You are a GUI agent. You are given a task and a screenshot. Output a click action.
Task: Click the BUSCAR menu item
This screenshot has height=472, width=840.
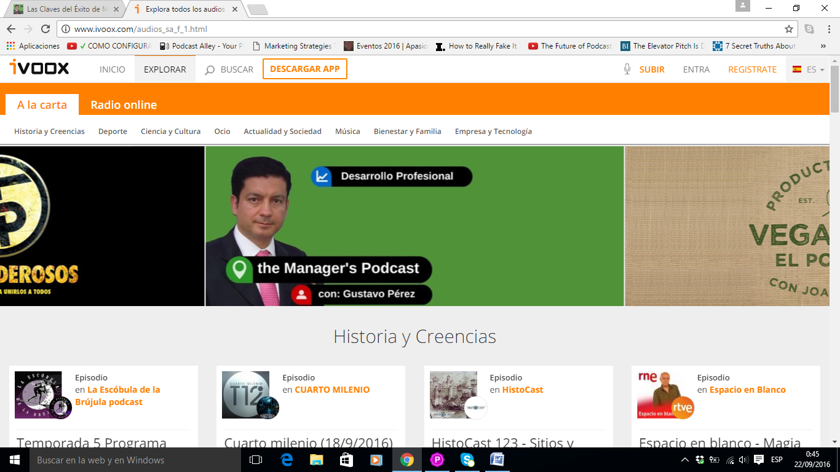237,69
